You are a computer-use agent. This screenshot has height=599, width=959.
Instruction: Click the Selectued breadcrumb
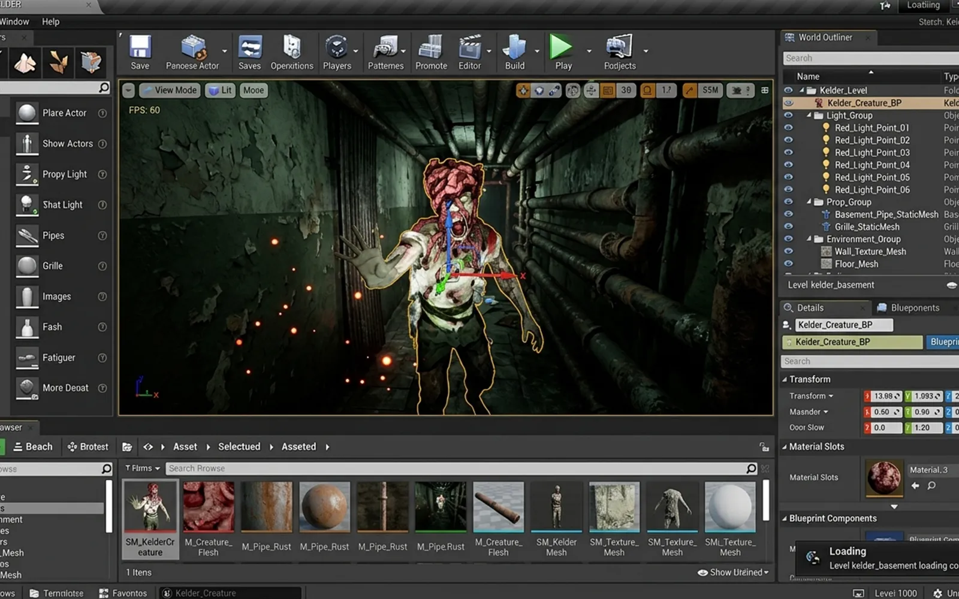click(239, 447)
